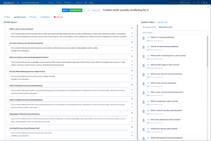
Task: Remove the 'What is cyber security monitoring?' section
Action: (x=132, y=28)
